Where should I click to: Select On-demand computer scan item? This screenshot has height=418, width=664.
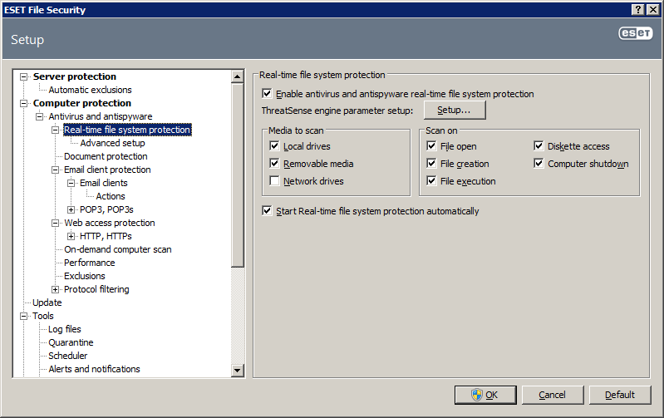tap(118, 249)
